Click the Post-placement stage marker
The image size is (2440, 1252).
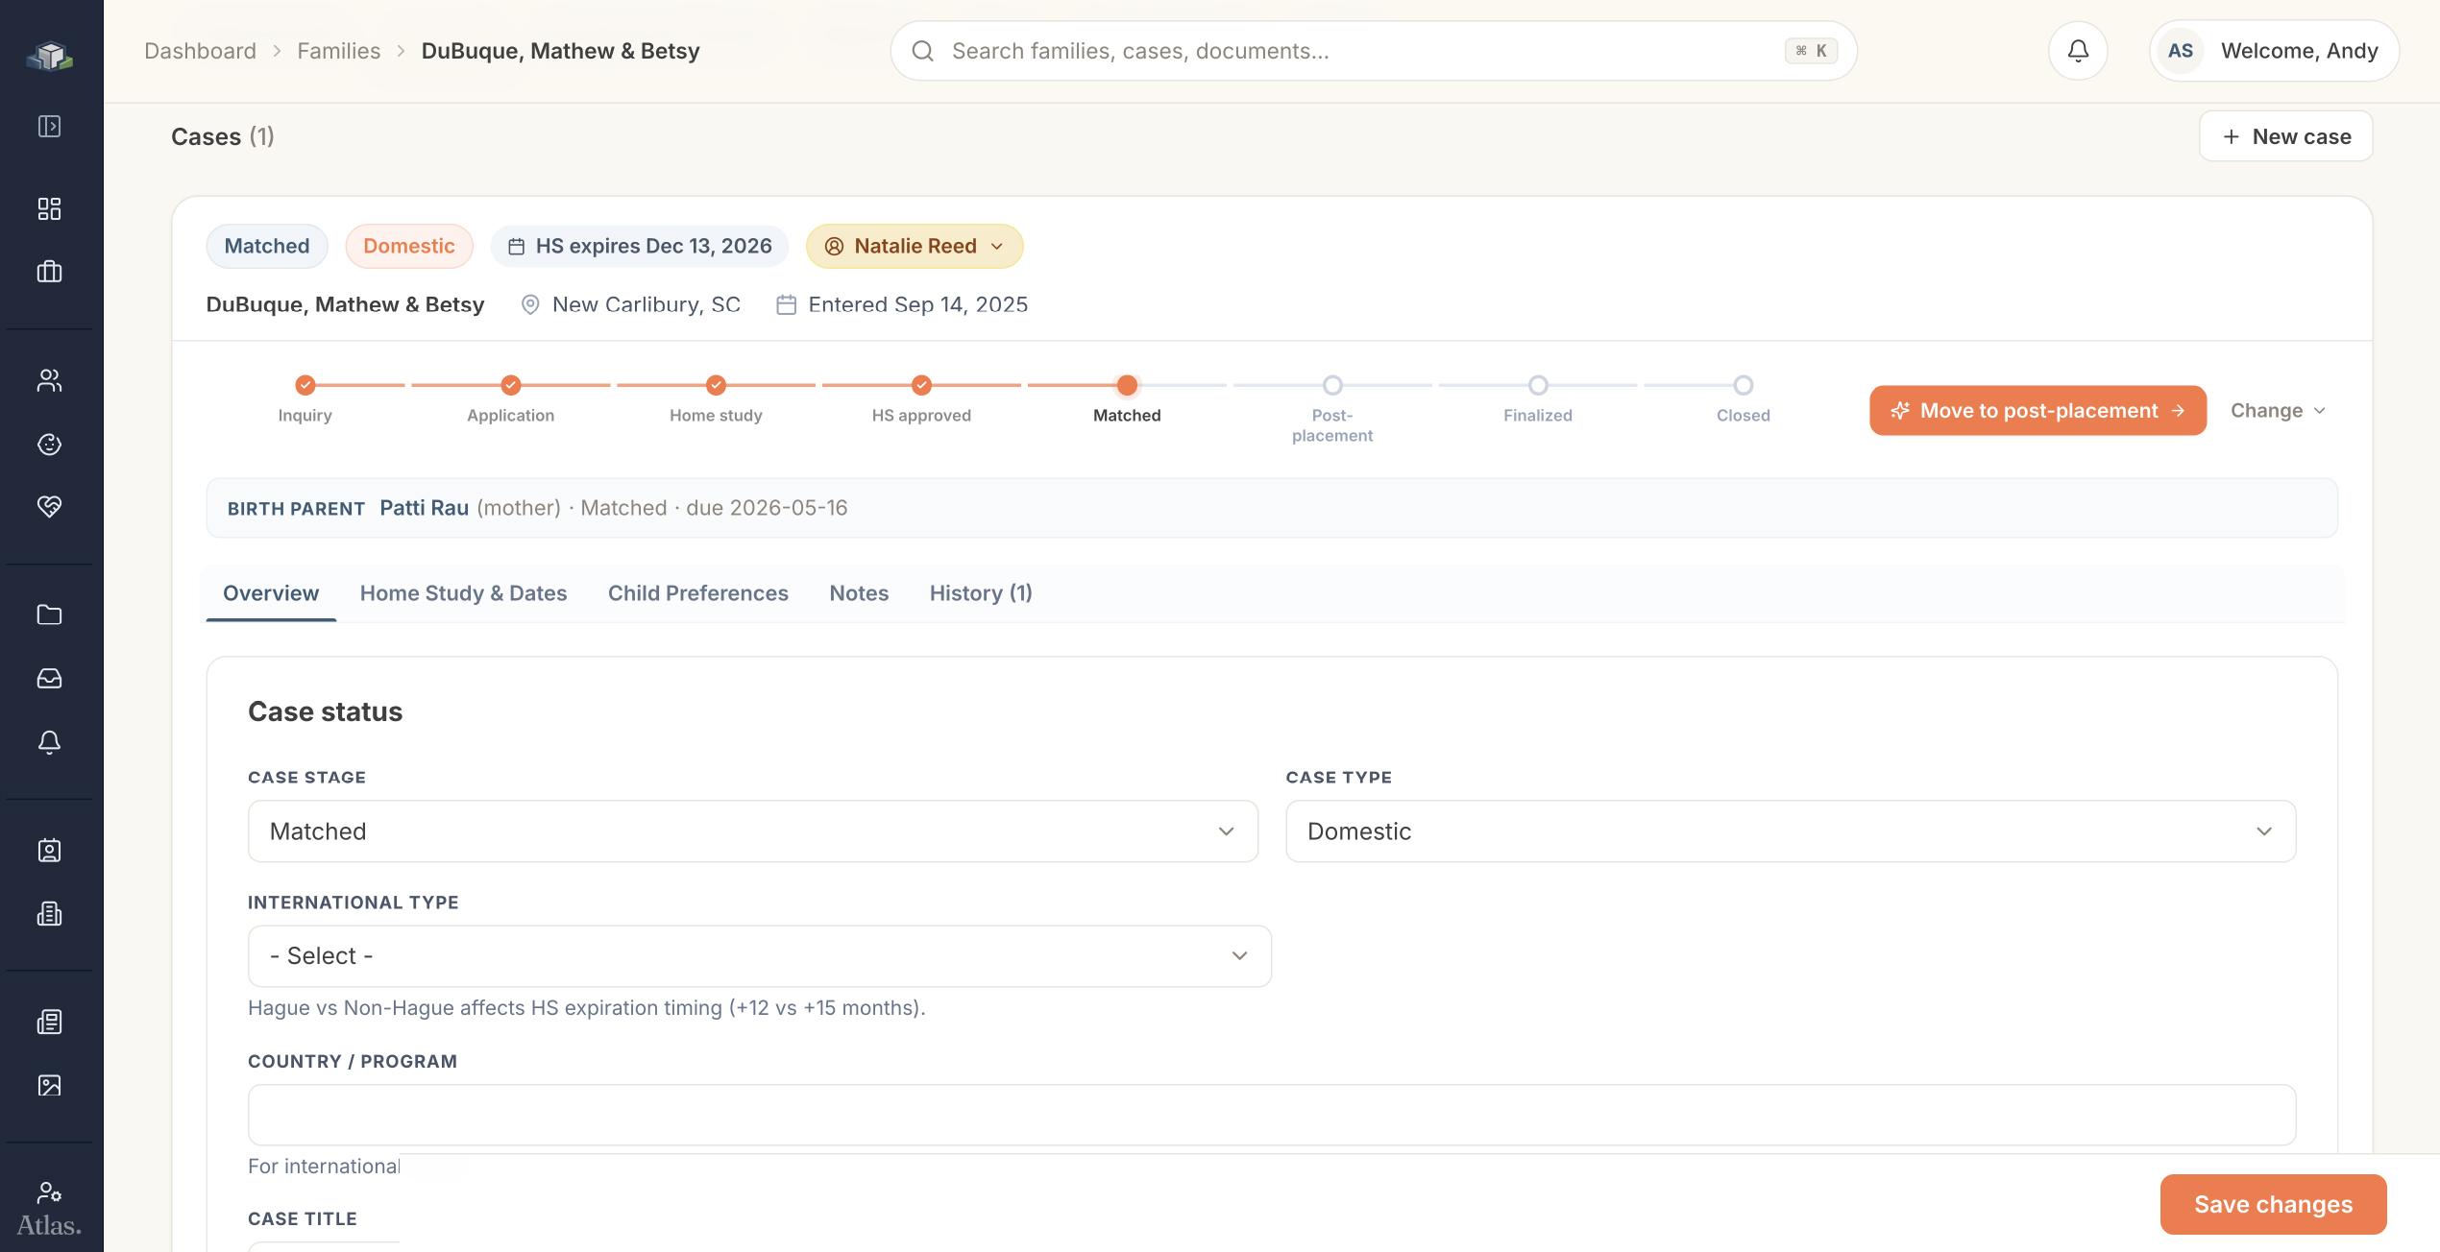point(1332,385)
